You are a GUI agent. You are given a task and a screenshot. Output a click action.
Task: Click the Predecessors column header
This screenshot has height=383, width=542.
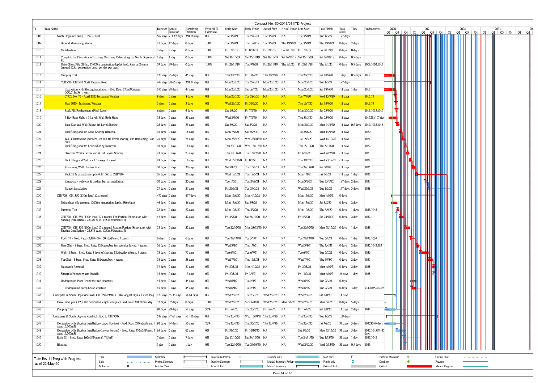[372, 29]
